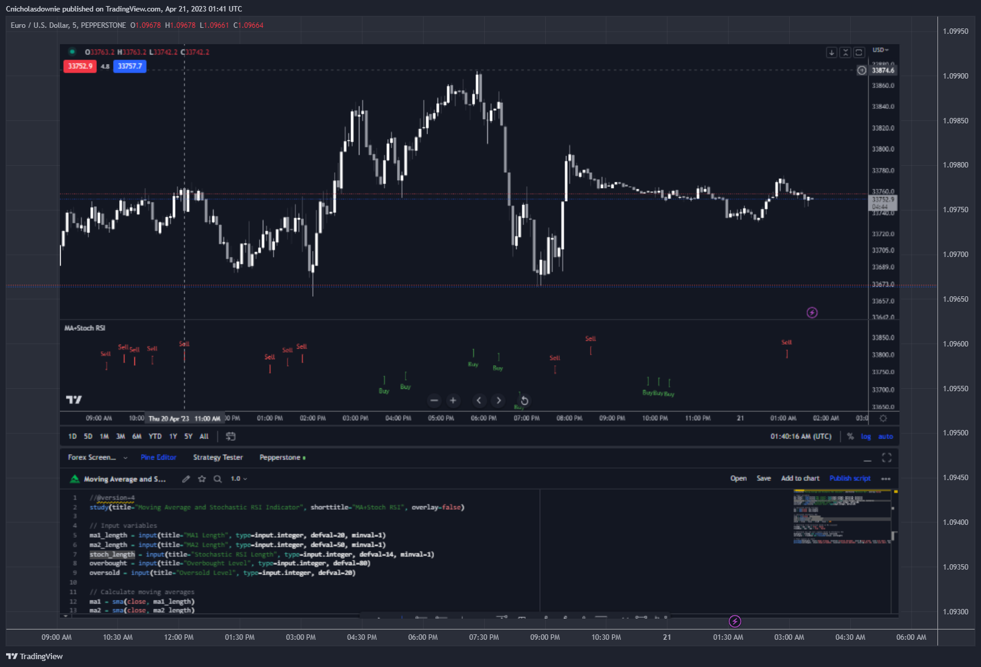The height and width of the screenshot is (667, 981).
Task: Switch to the Strategy Tester tab
Action: pos(218,457)
